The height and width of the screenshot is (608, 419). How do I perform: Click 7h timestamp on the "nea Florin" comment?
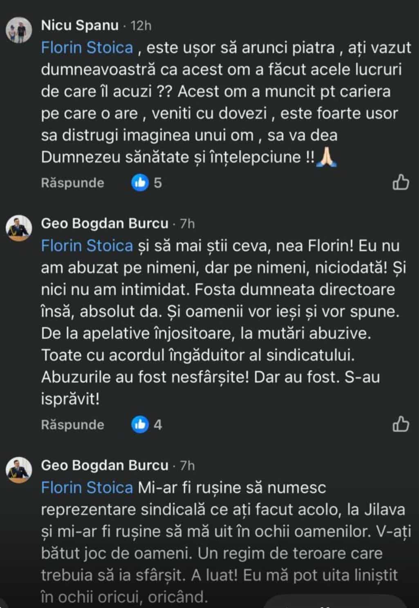187,224
